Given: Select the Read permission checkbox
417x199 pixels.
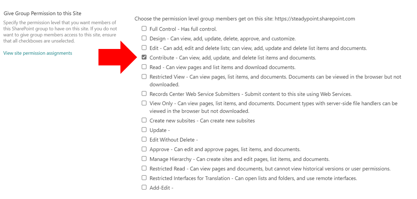Looking at the screenshot, I should click(x=144, y=67).
